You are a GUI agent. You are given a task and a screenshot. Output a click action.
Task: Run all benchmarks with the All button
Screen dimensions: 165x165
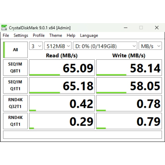point(15,50)
